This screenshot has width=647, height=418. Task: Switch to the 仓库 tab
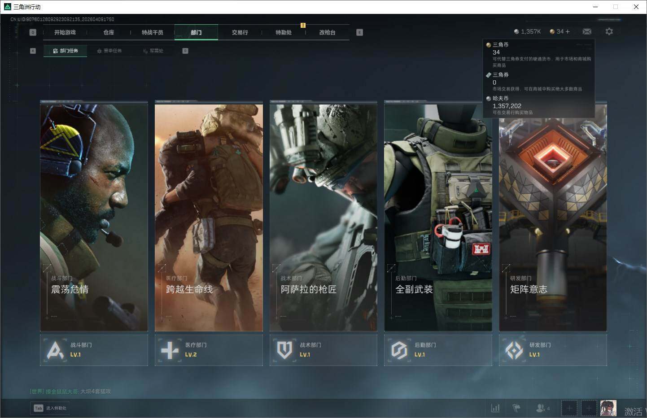tap(109, 32)
